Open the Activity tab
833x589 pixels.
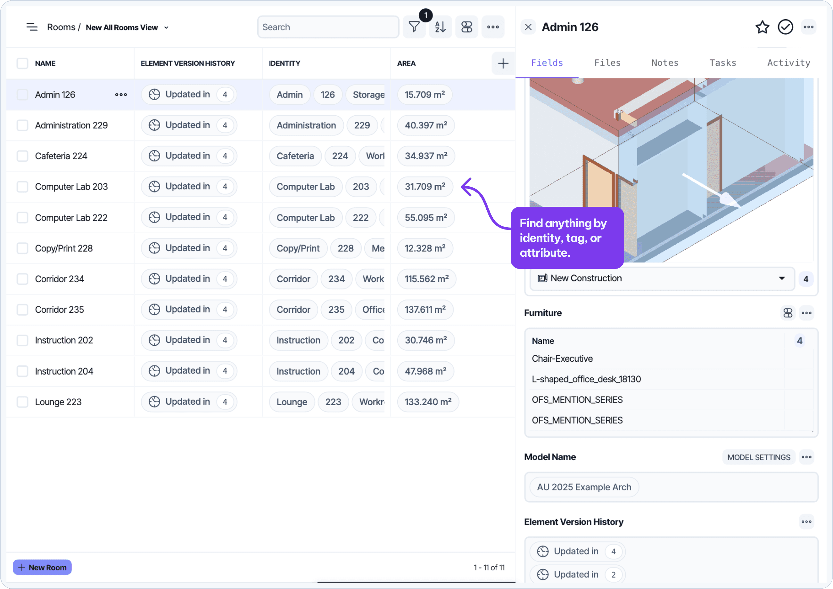788,62
